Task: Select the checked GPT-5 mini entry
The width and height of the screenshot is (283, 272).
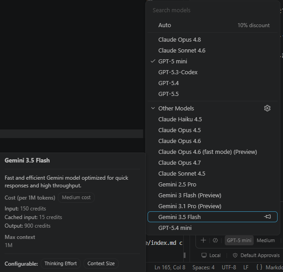Action: [x=213, y=62]
